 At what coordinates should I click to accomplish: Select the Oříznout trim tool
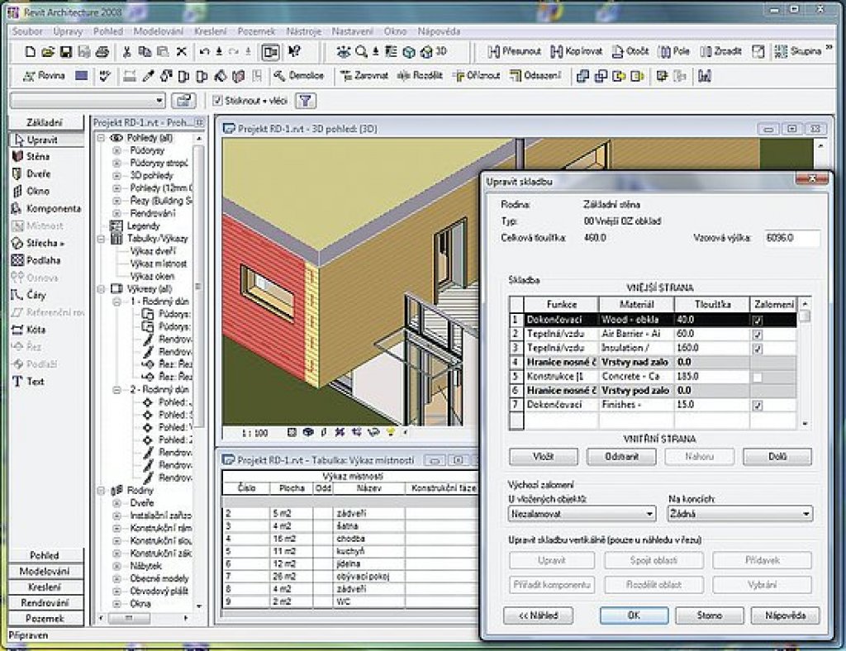point(477,76)
